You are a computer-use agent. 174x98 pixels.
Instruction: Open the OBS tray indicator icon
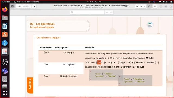click(x=149, y=2)
